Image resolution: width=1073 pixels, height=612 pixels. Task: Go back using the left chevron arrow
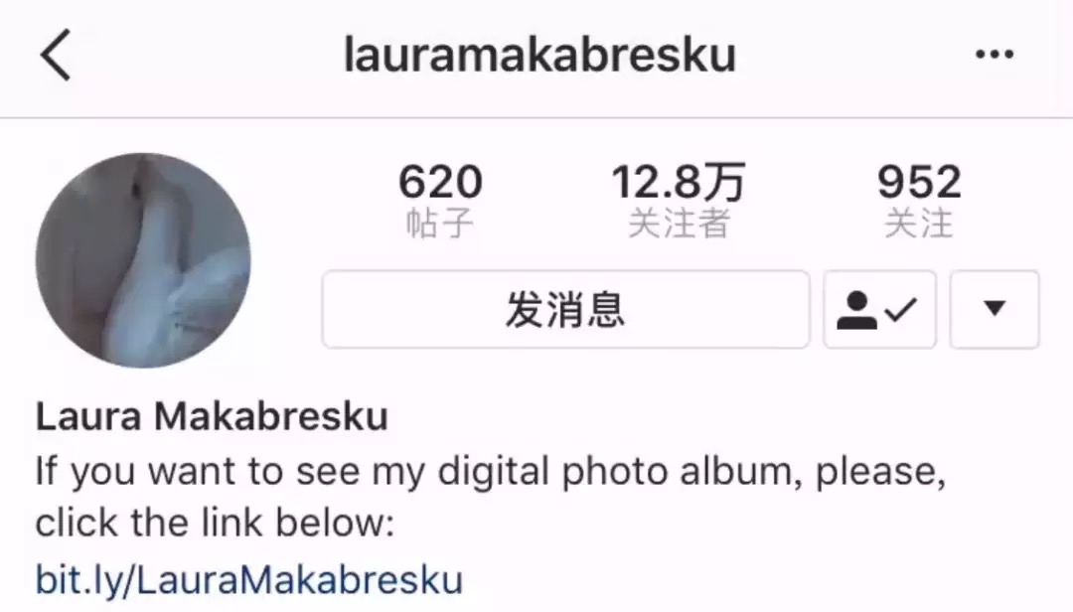pyautogui.click(x=56, y=55)
